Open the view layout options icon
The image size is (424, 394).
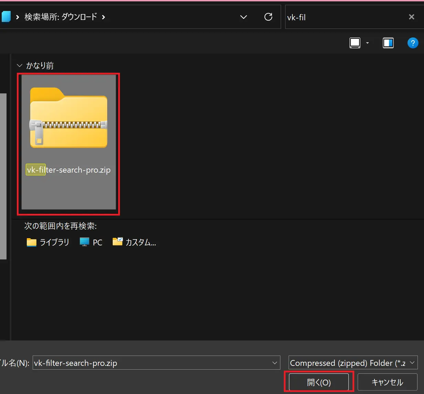click(355, 43)
